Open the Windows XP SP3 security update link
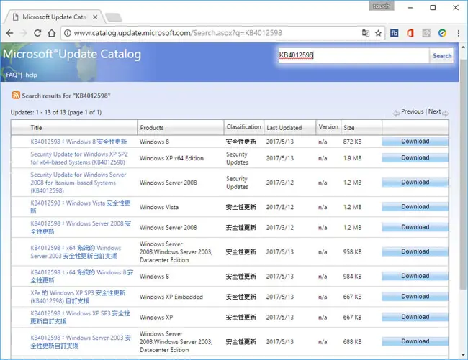Viewport: 468px width, 360px height. click(80, 317)
